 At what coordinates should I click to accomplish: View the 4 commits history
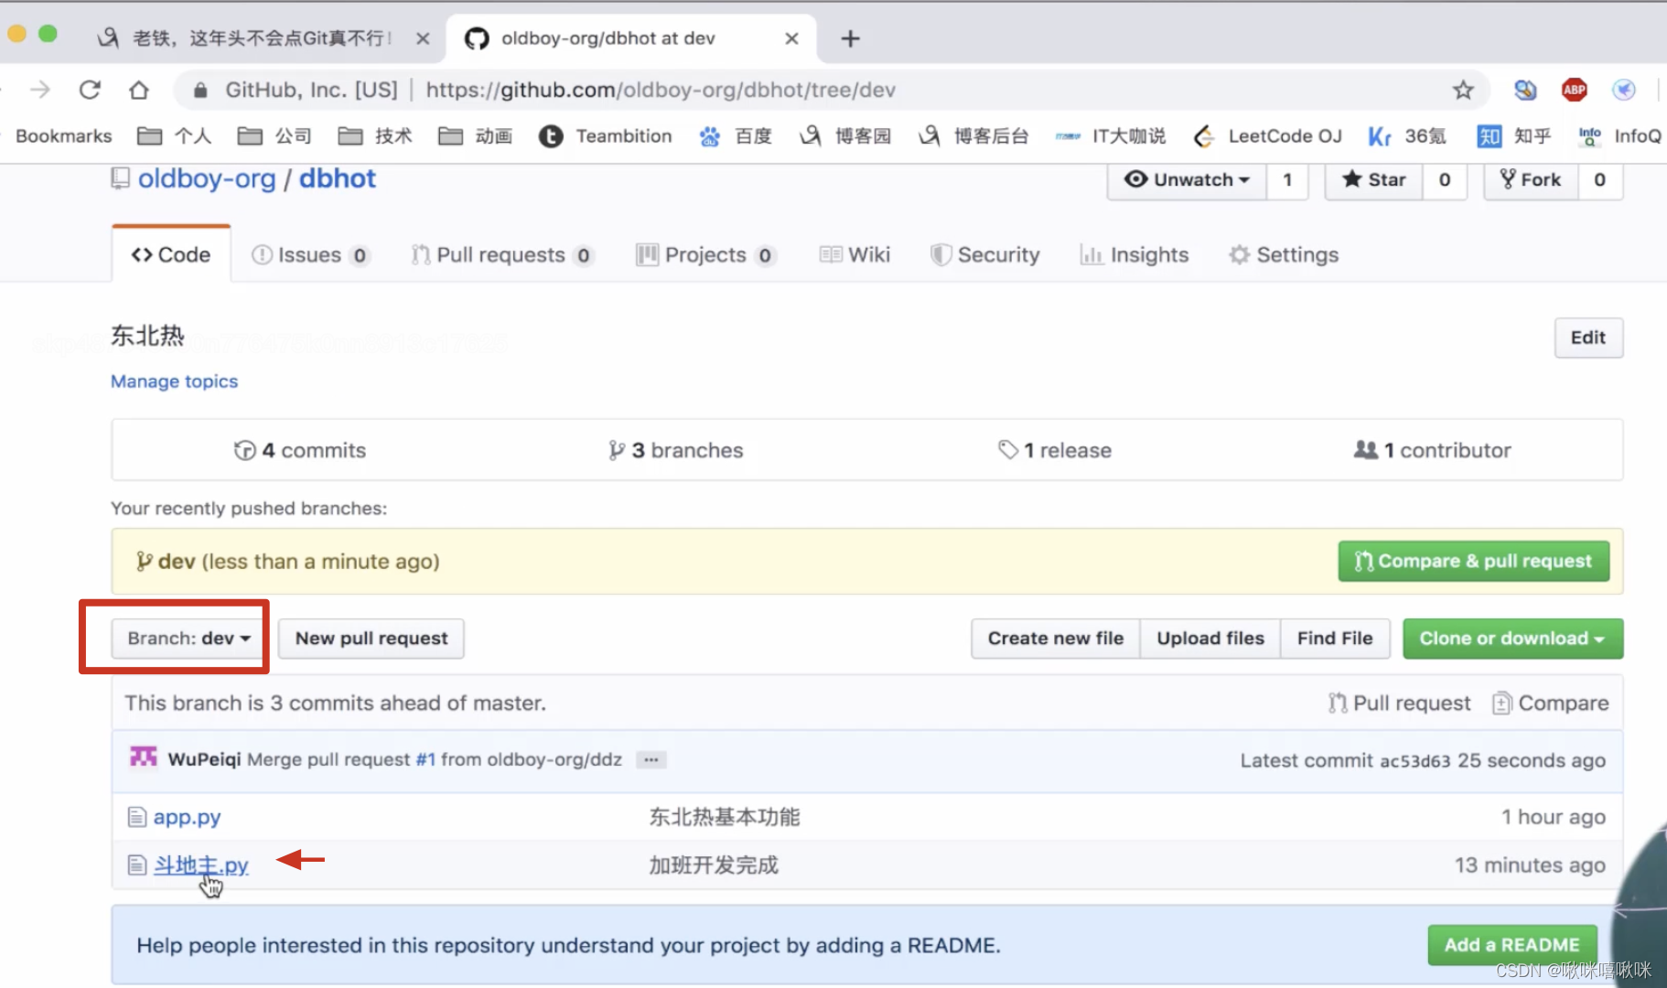pyautogui.click(x=300, y=450)
